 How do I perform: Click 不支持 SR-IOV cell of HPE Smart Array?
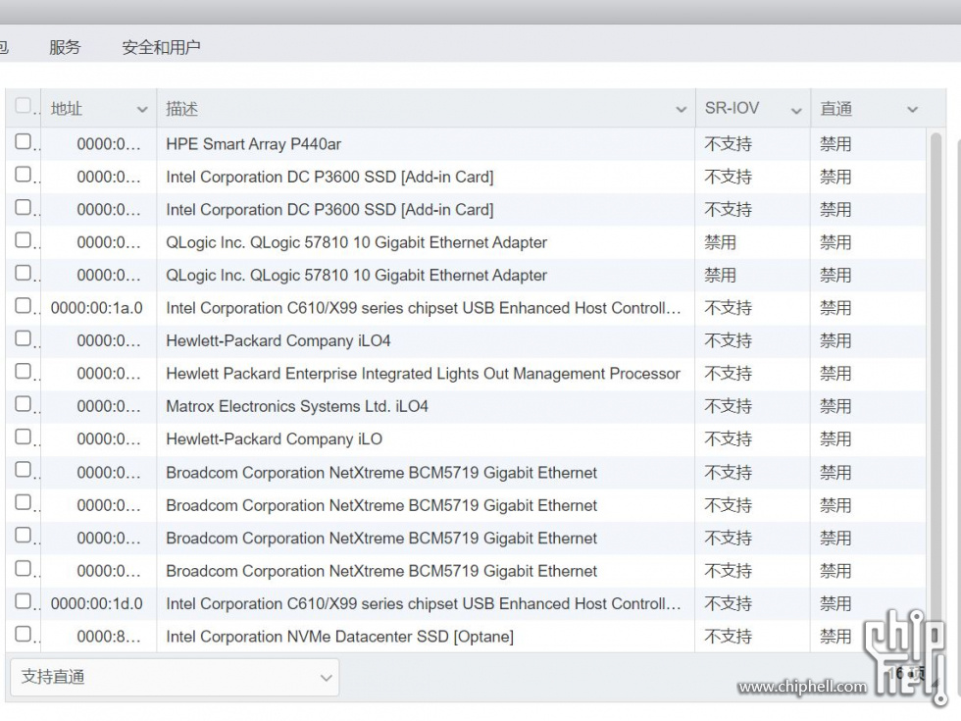pos(728,144)
